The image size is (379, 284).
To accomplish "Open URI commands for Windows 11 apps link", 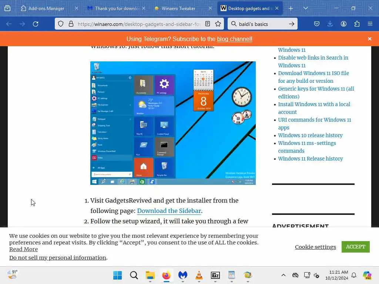I will point(315,124).
